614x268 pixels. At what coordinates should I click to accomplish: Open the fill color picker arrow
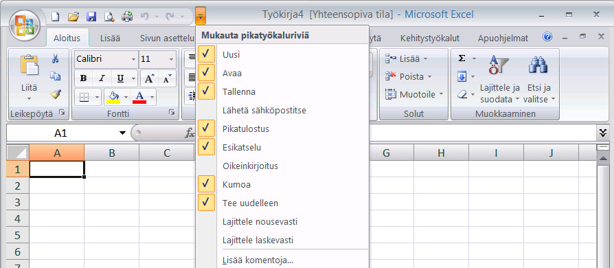[x=126, y=97]
